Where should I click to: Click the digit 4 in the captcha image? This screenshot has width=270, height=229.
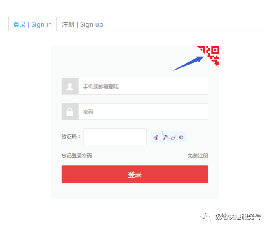[x=156, y=137]
